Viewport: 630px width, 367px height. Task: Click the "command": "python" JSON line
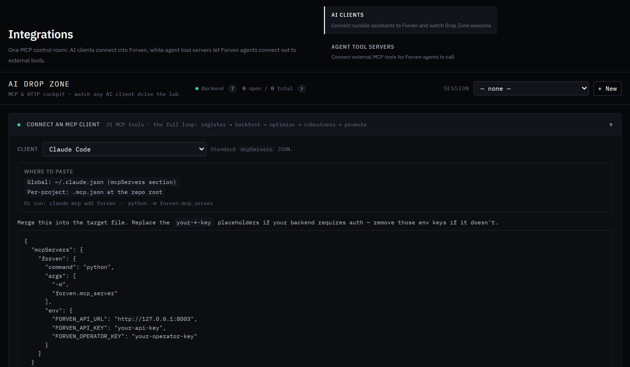[80, 267]
